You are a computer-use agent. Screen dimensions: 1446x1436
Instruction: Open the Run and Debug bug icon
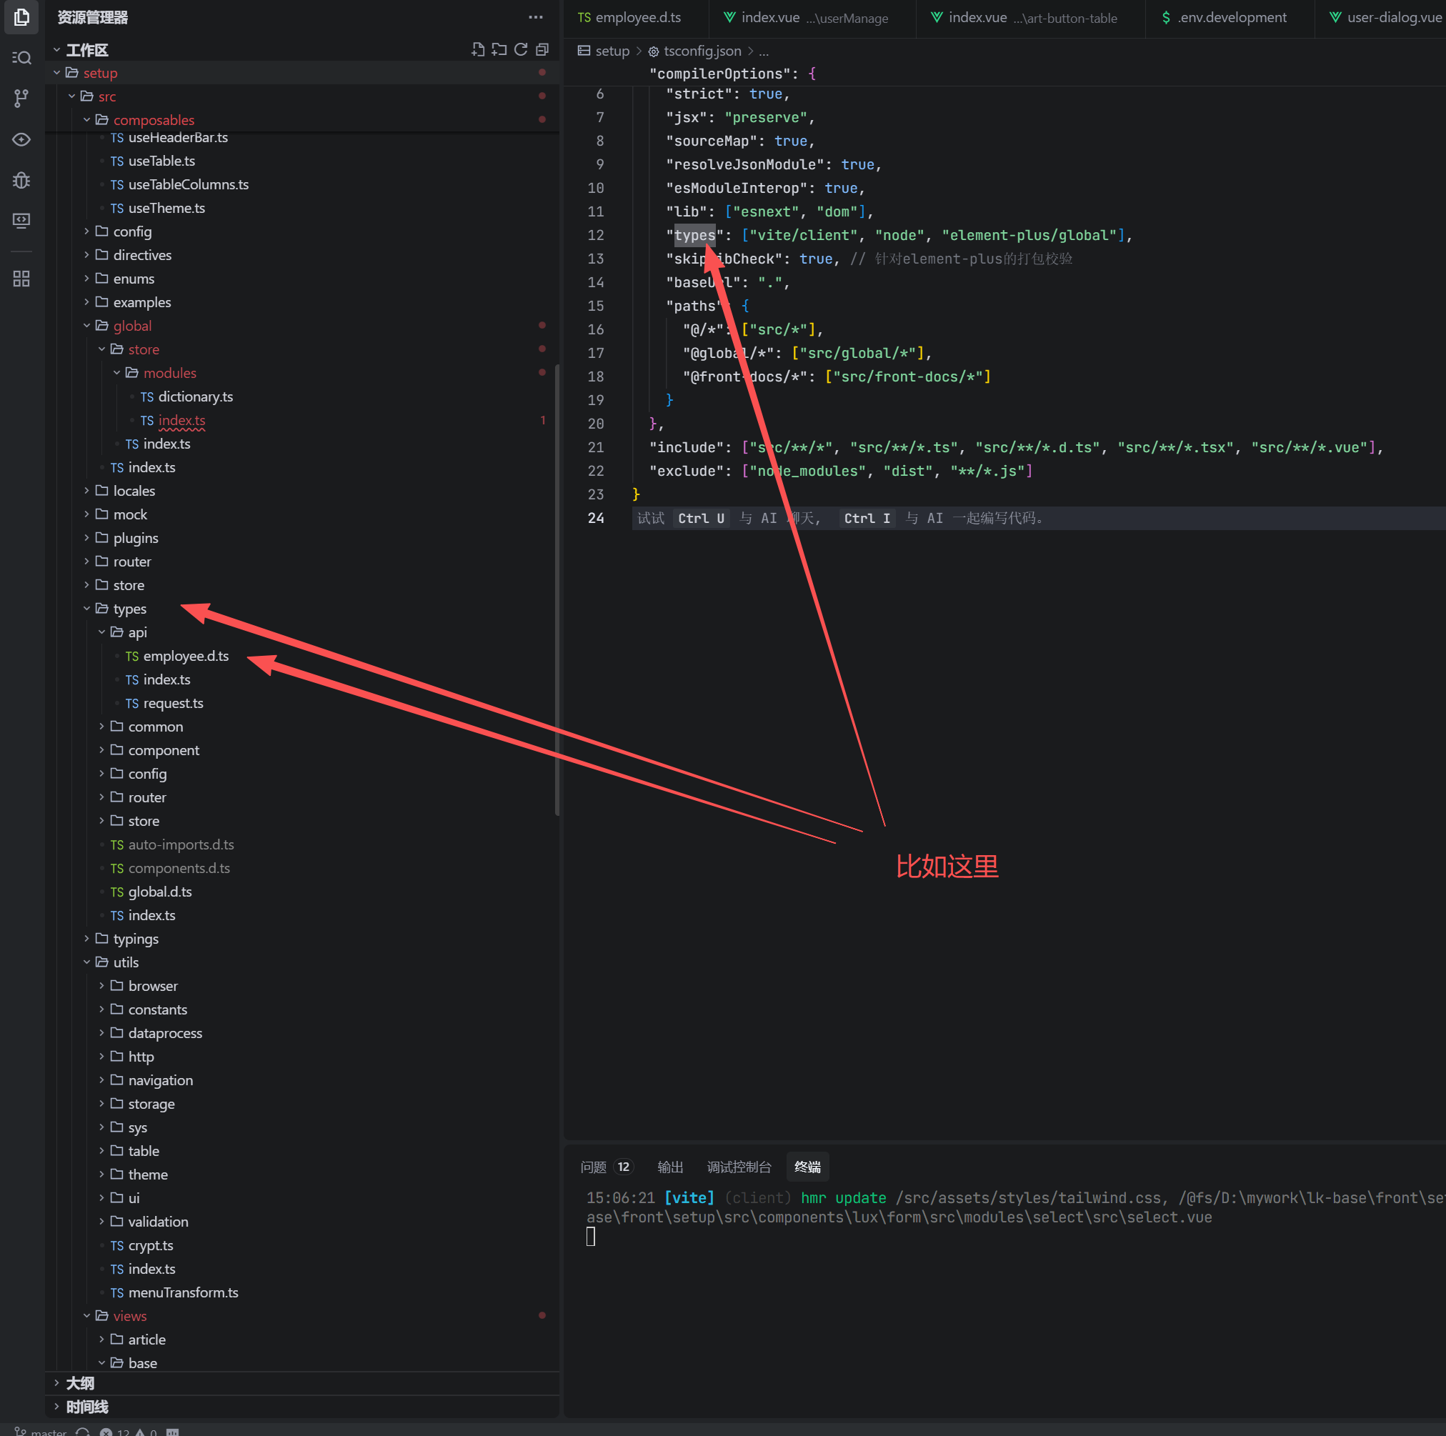point(21,179)
